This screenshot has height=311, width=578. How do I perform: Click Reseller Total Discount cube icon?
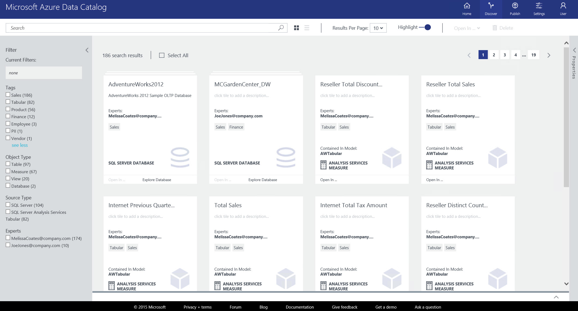point(392,158)
